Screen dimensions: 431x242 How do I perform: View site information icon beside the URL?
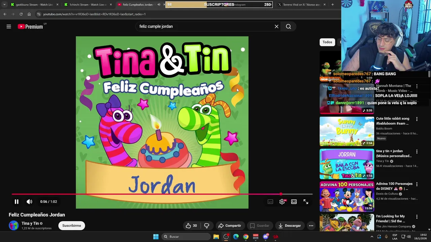39,14
